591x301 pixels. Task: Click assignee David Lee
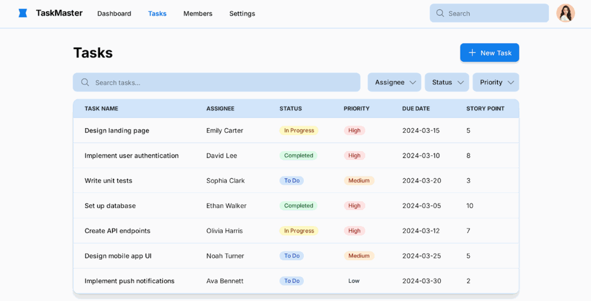pyautogui.click(x=222, y=155)
